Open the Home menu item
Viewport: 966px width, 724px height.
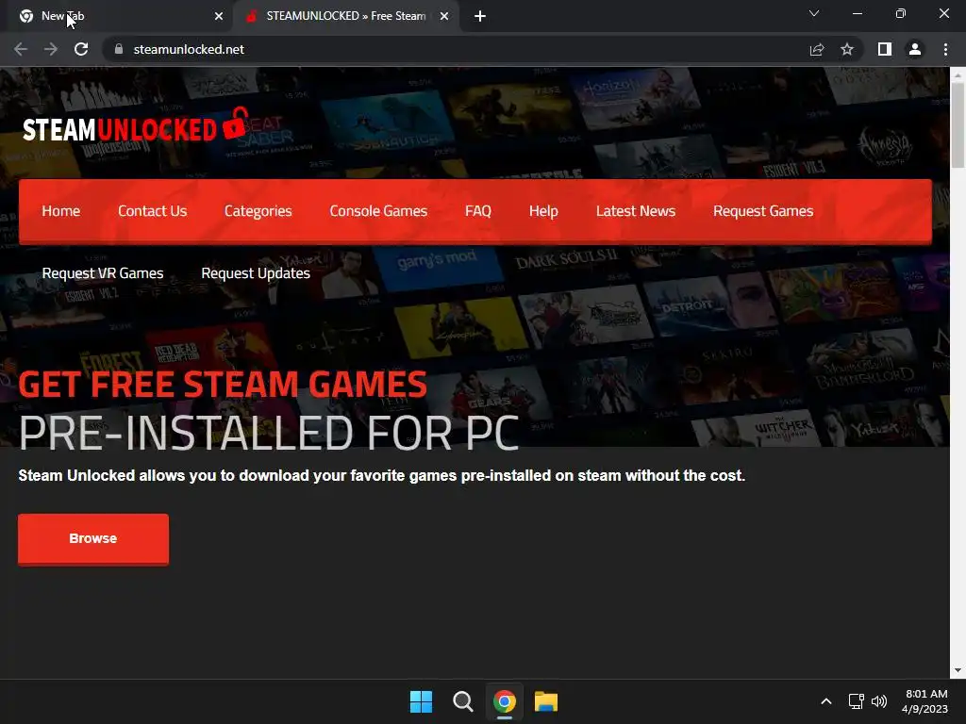pyautogui.click(x=61, y=211)
